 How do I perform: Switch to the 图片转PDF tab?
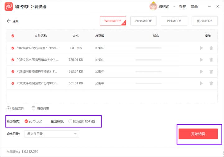205,21
